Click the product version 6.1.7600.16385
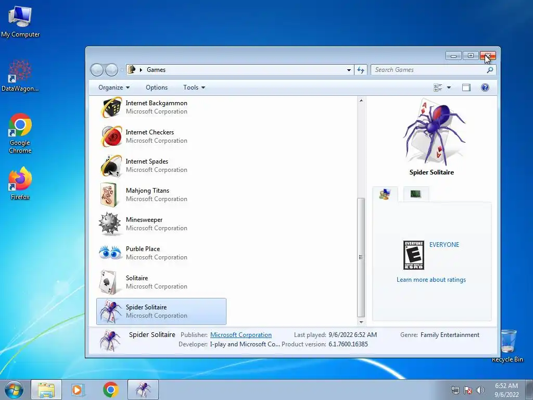 (x=348, y=344)
